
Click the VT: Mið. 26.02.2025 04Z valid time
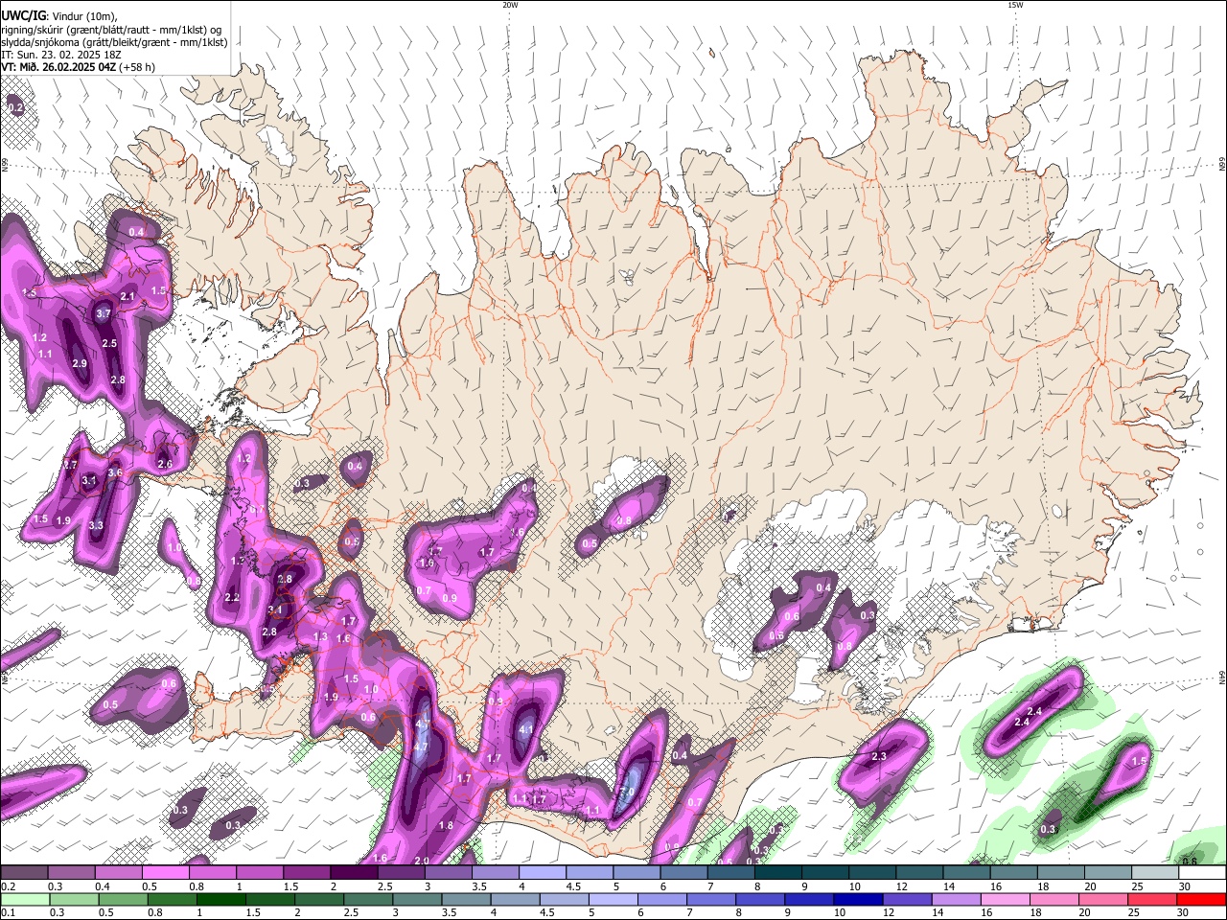[x=78, y=67]
